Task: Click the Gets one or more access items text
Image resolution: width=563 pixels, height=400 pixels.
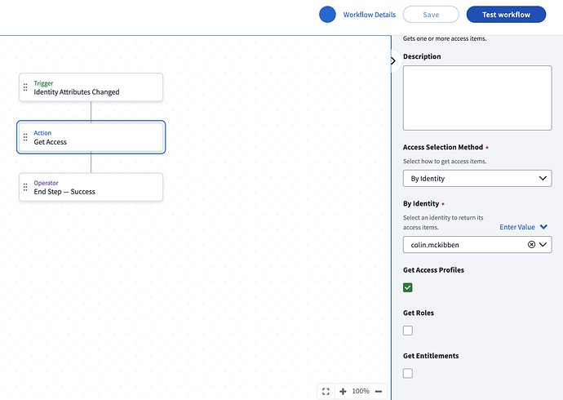Action: click(445, 39)
